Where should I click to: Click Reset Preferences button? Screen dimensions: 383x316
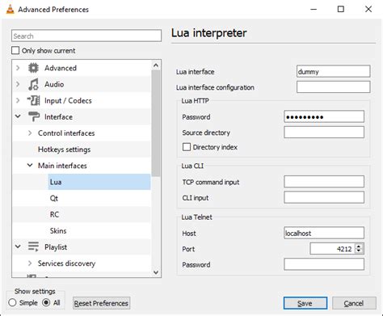102,303
